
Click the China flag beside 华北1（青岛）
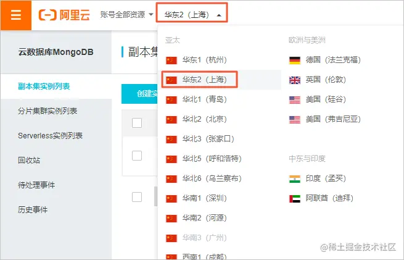(x=171, y=100)
